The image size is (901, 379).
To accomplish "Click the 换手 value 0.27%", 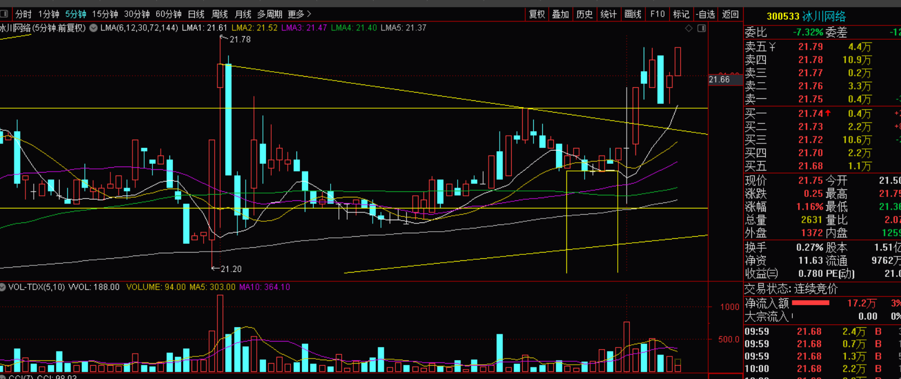I will coord(809,247).
